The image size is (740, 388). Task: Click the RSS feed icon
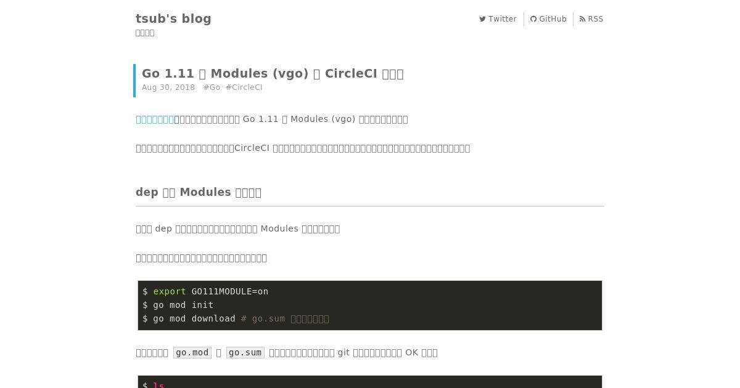coord(582,19)
